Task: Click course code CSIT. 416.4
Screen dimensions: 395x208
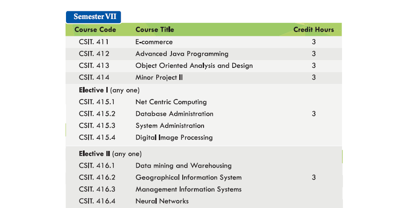Action: [97, 201]
